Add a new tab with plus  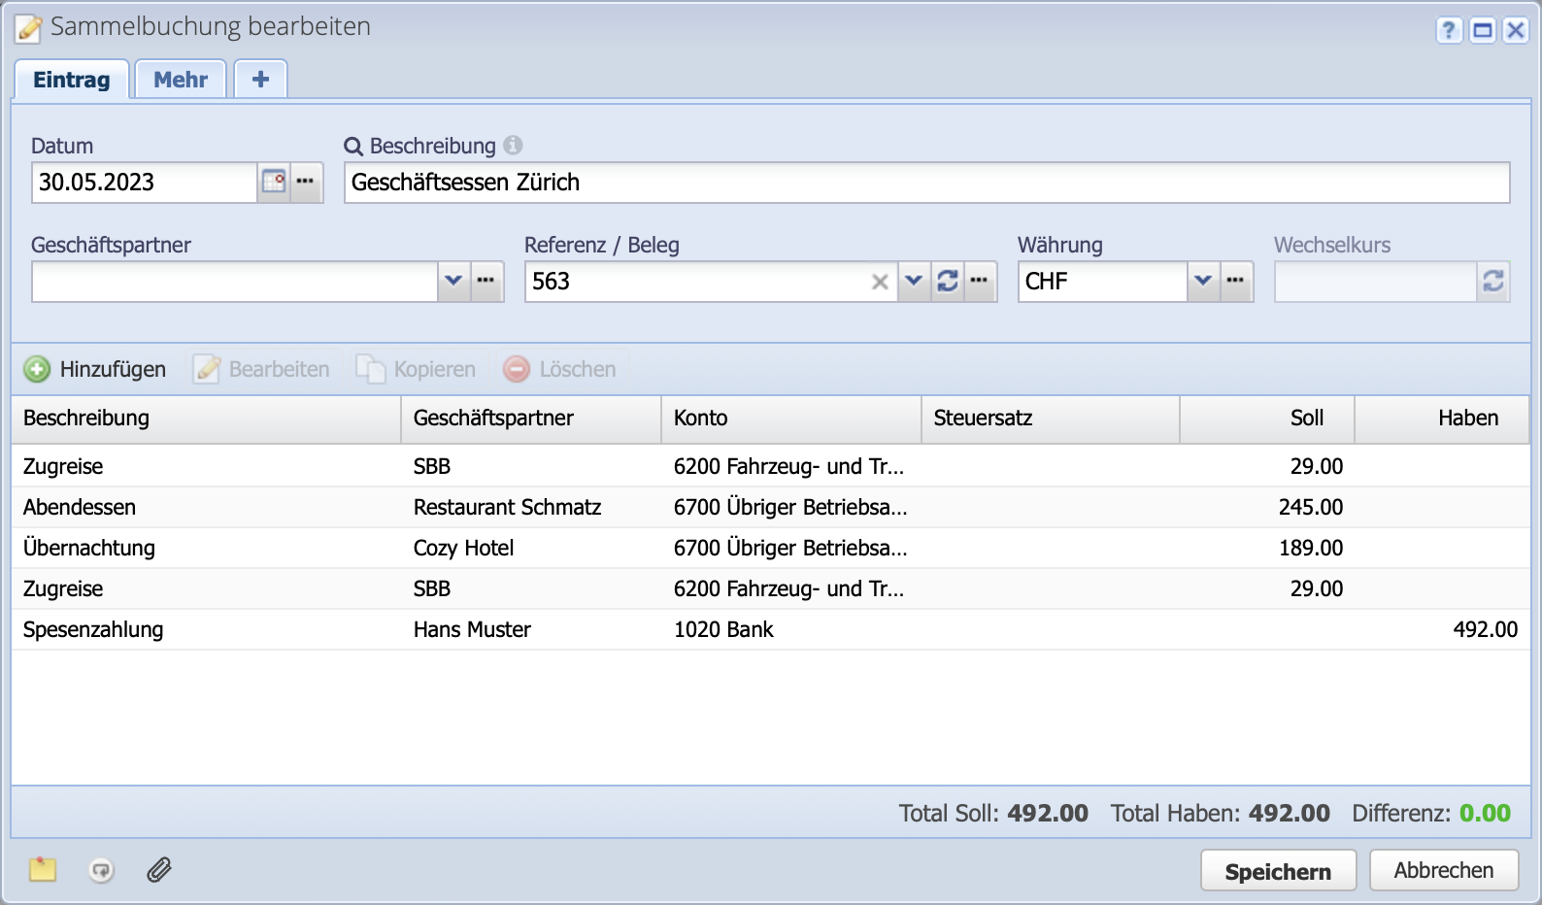(x=260, y=80)
